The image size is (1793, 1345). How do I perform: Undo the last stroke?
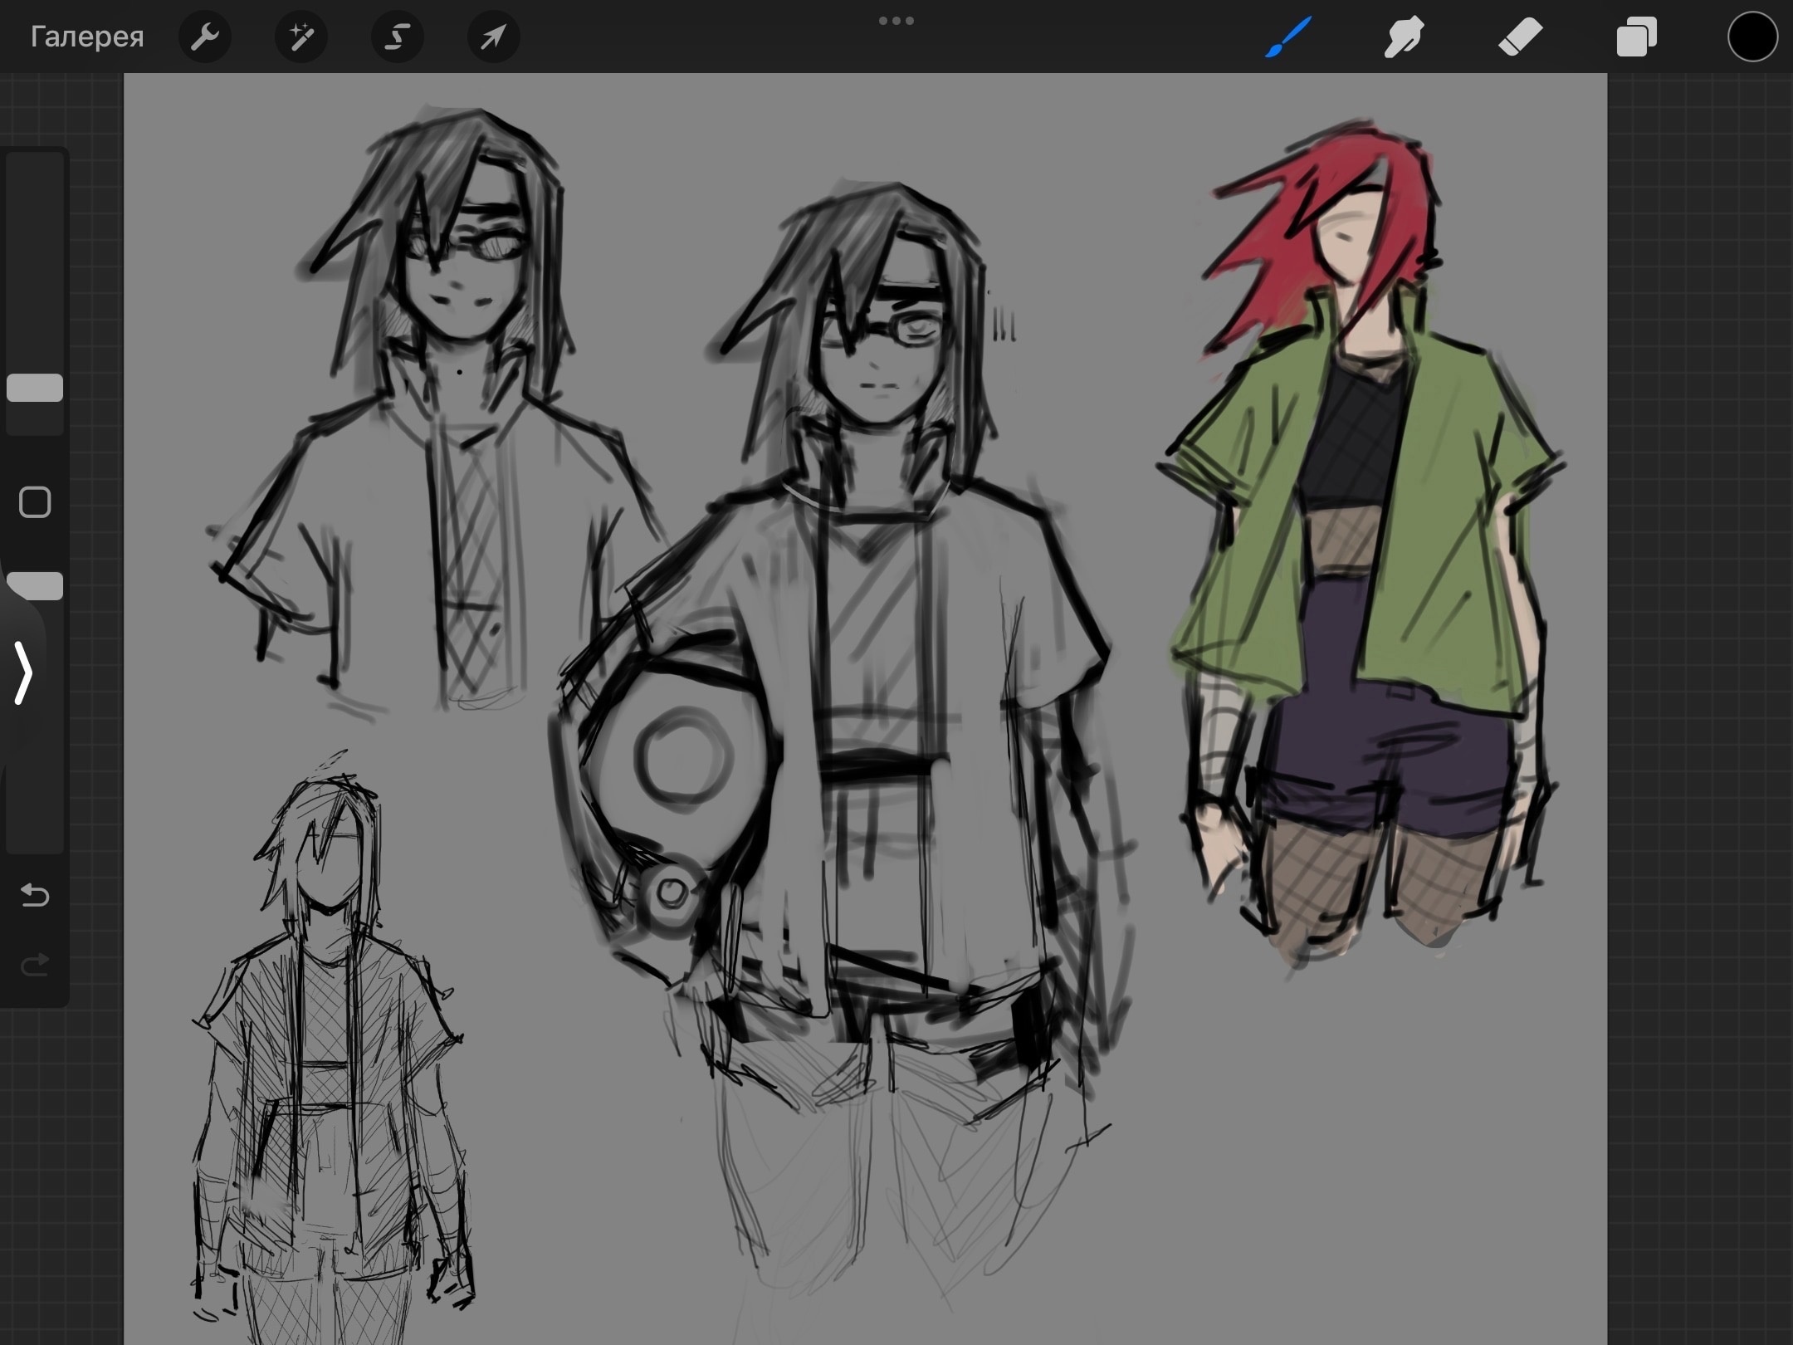click(35, 895)
